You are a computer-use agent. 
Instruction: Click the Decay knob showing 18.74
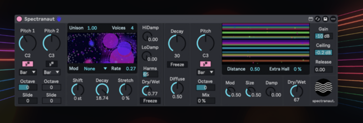(102, 90)
